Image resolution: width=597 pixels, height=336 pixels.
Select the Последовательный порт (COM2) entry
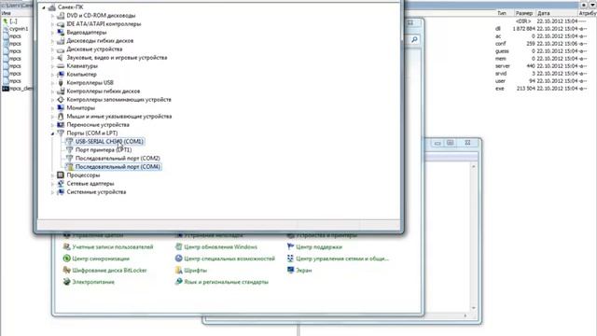click(x=118, y=158)
